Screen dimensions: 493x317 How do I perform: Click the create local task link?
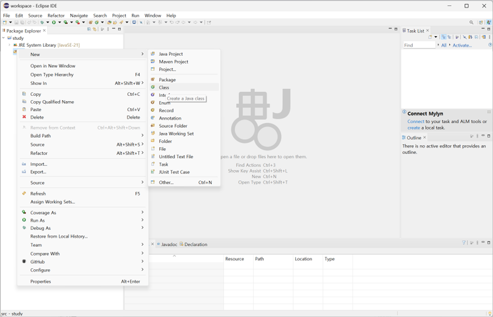click(x=414, y=127)
